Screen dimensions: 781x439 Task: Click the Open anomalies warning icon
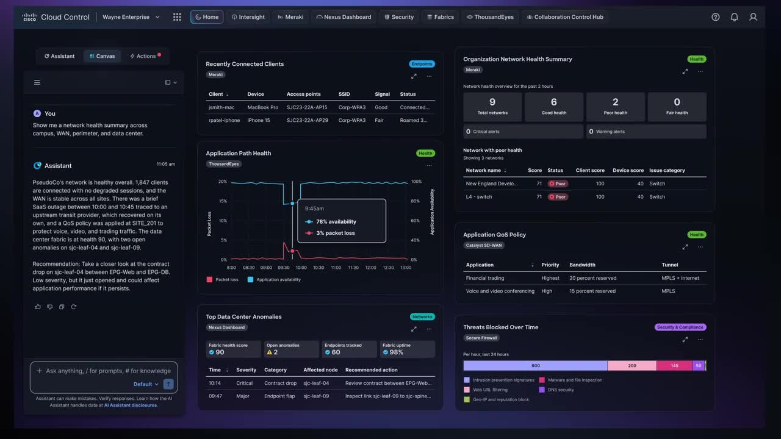269,352
